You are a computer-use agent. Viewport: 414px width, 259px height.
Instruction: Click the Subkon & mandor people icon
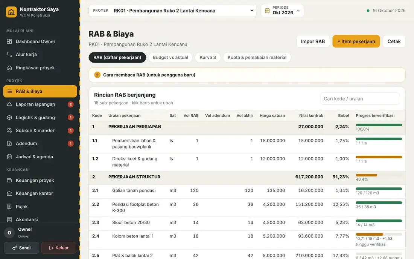(x=9, y=130)
